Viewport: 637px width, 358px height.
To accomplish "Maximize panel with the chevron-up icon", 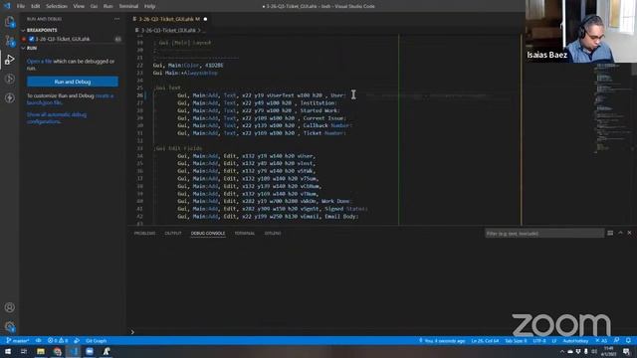I will (x=620, y=233).
